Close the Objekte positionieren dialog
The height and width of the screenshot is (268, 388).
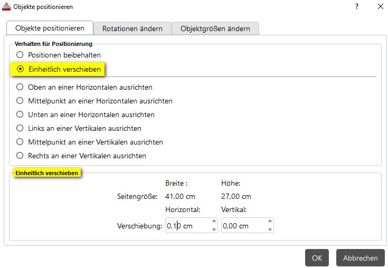pos(381,7)
